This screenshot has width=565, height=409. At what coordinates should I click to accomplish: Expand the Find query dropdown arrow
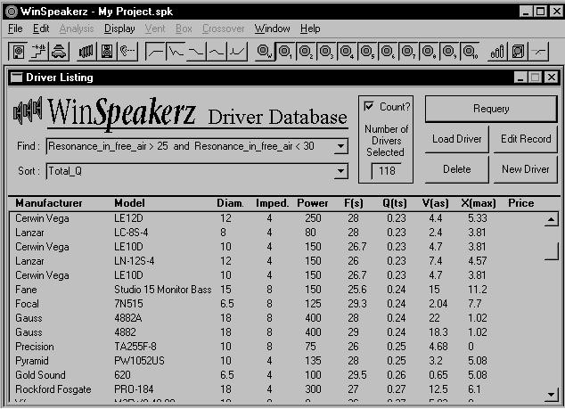[340, 146]
